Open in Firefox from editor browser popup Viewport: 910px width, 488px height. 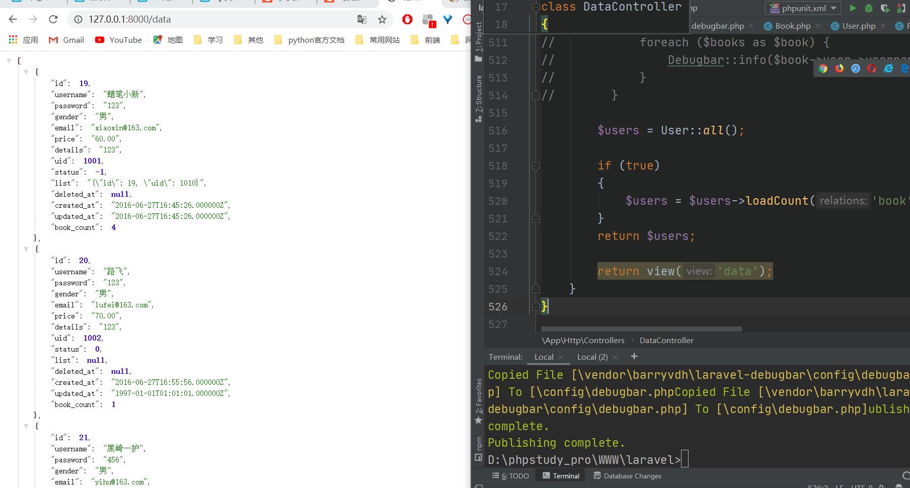839,68
